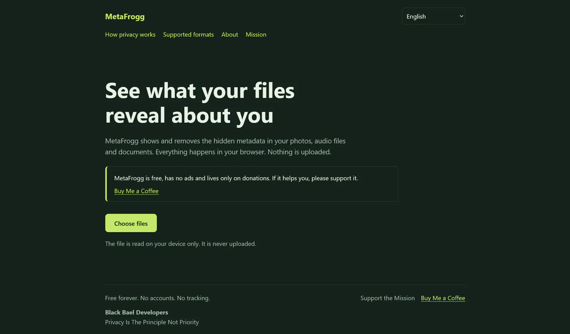Click the Choose files button
The height and width of the screenshot is (334, 570).
coord(131,223)
